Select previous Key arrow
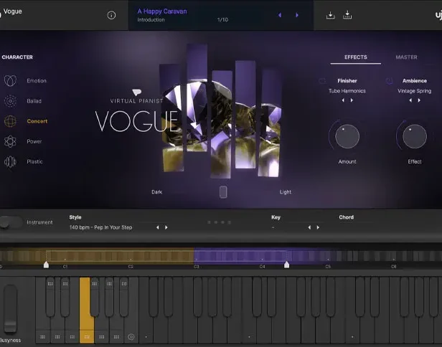Image resolution: width=442 pixels, height=347 pixels. pos(309,227)
